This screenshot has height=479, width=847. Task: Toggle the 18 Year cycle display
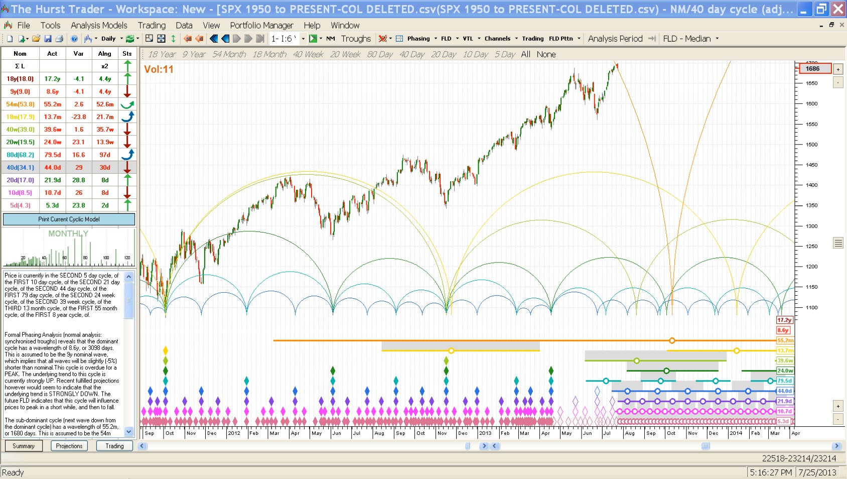point(162,54)
